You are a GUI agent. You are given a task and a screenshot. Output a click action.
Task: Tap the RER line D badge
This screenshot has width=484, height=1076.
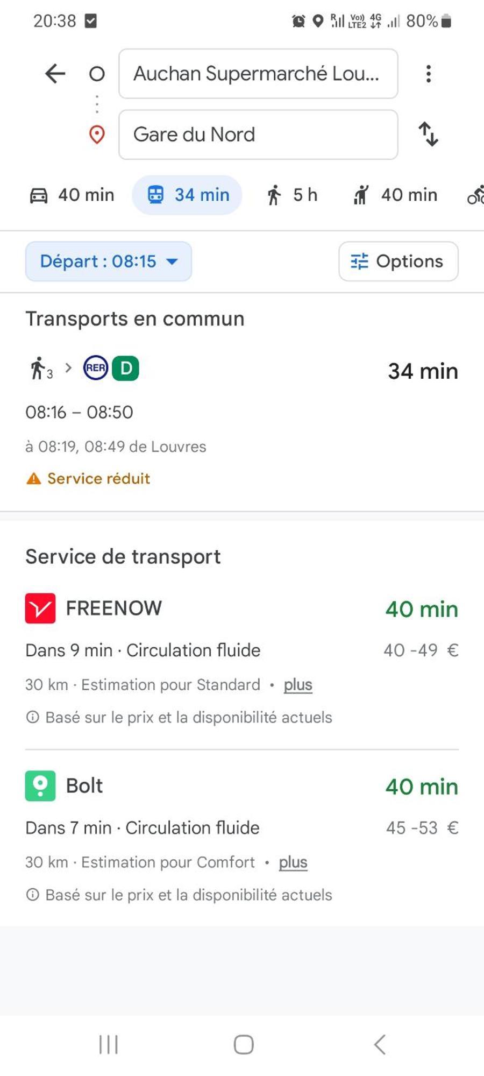[125, 369]
